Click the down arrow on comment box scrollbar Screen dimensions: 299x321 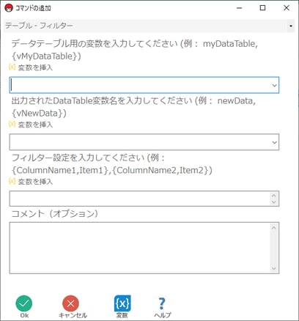coord(273,268)
